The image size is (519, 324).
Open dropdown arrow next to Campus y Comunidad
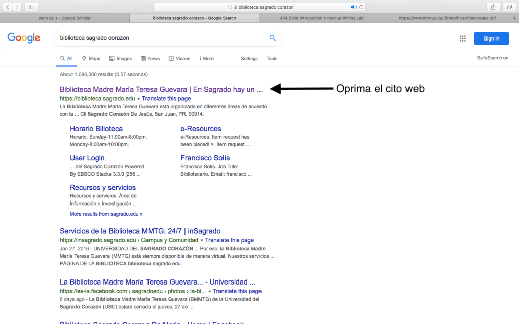pyautogui.click(x=202, y=240)
